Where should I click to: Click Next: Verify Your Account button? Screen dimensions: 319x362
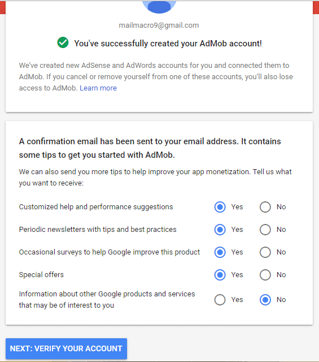tap(66, 348)
